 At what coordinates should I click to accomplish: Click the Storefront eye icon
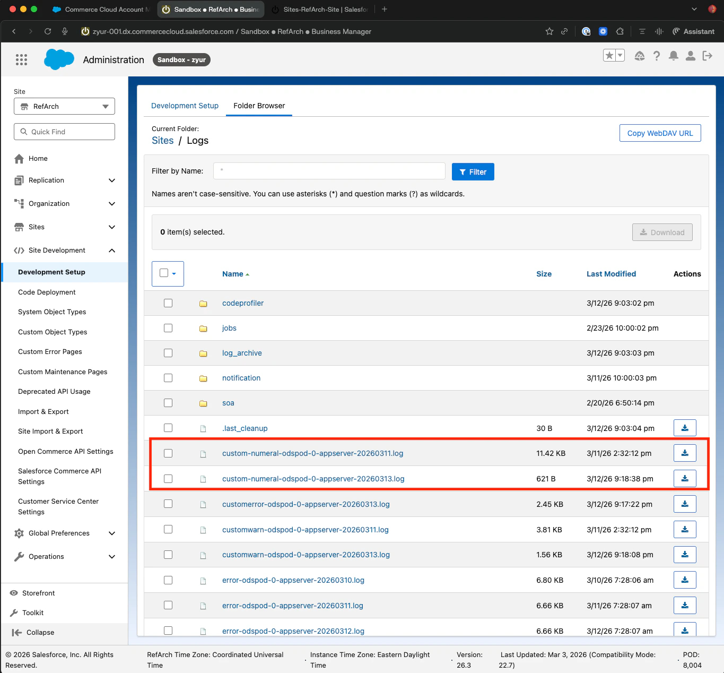[14, 593]
